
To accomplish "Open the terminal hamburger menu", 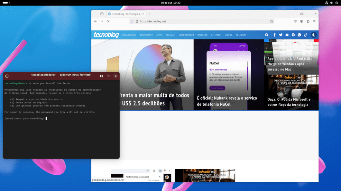I will (108, 76).
